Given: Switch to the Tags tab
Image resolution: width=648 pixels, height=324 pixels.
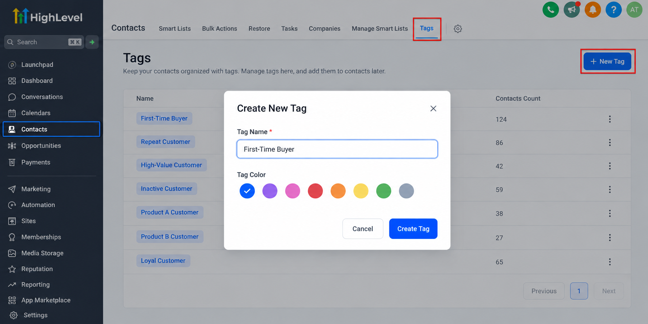Looking at the screenshot, I should pos(427,28).
